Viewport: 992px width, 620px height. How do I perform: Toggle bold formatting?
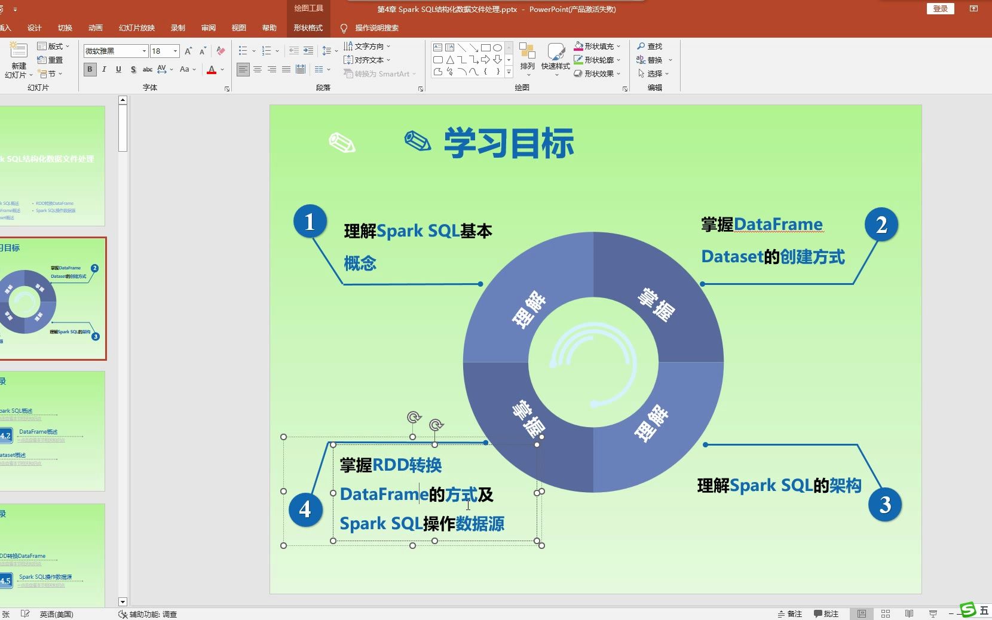click(90, 70)
